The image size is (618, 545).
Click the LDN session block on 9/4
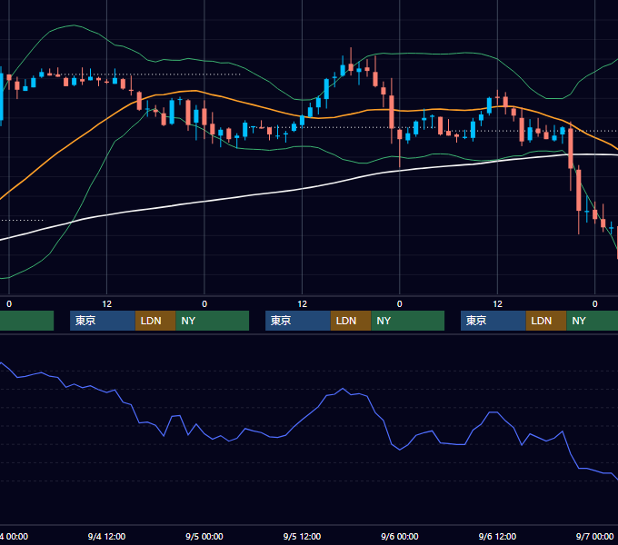pyautogui.click(x=155, y=321)
